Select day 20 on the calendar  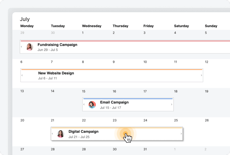[x=22, y=120]
